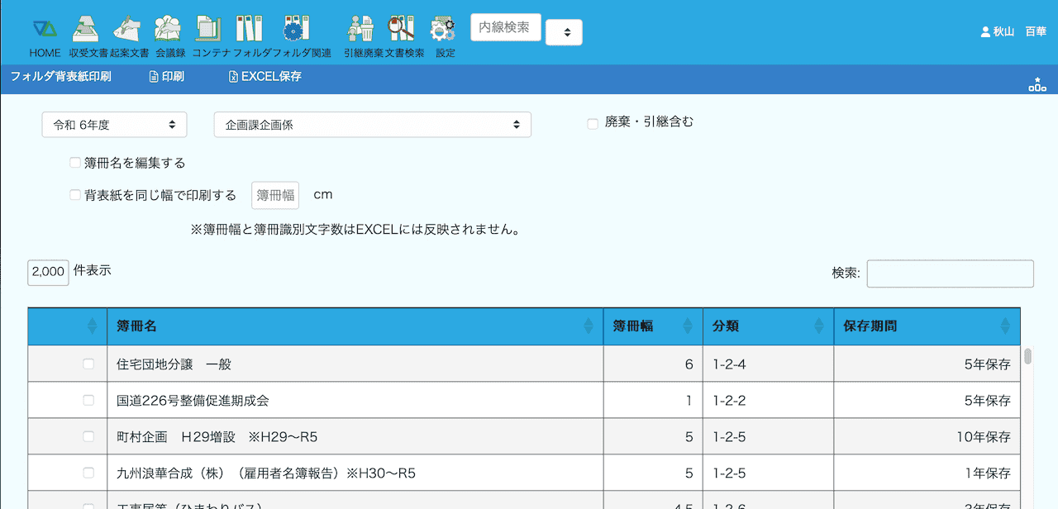This screenshot has width=1058, height=509.
Task: Open the HOME icon
Action: 45,30
